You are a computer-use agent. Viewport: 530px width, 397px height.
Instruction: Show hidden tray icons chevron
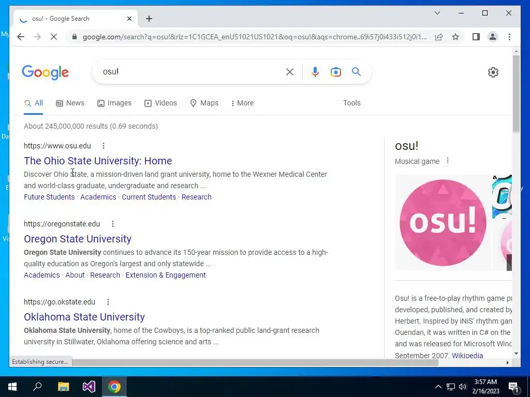[x=438, y=387]
